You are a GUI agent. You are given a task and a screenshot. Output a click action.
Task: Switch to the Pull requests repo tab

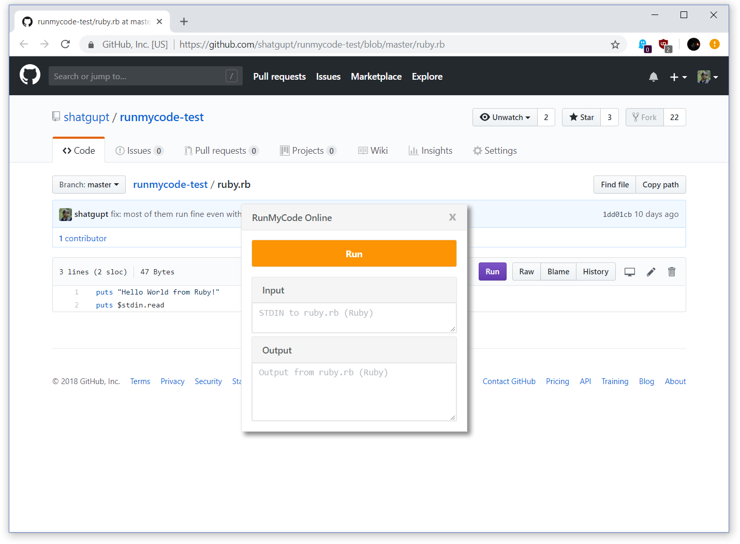[221, 151]
